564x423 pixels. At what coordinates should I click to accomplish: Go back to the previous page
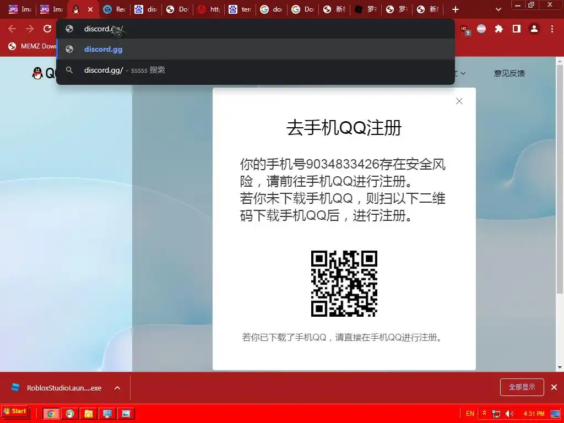pos(12,29)
